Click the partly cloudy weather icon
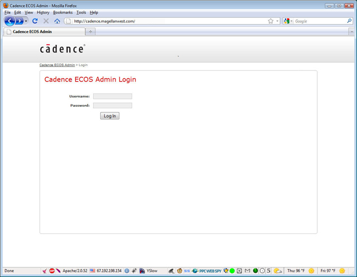This screenshot has width=357, height=277. 278,271
